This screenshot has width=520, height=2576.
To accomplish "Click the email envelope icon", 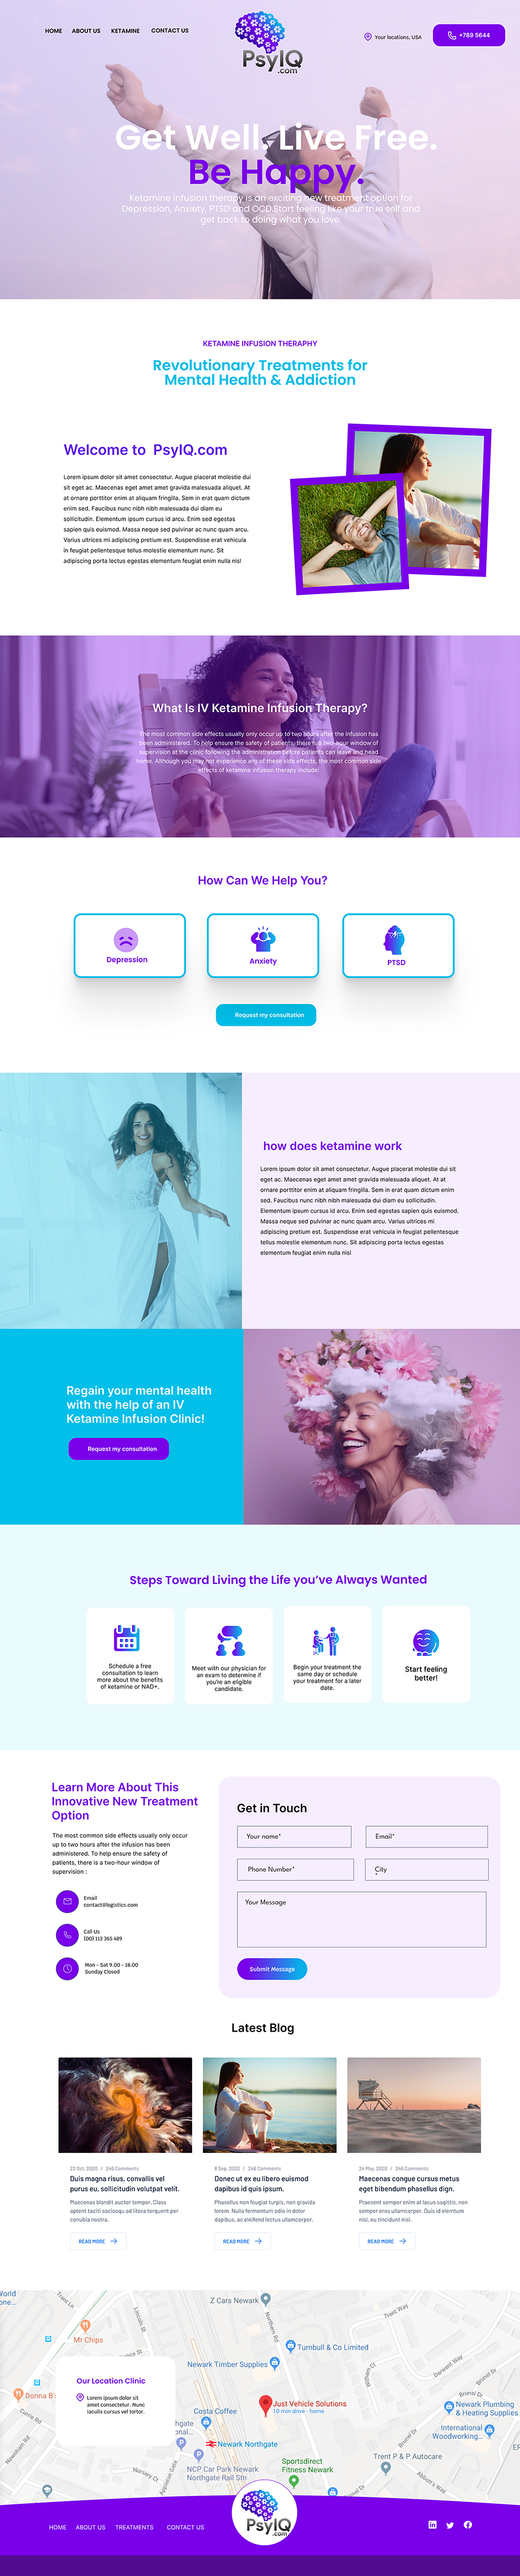I will (x=67, y=1901).
